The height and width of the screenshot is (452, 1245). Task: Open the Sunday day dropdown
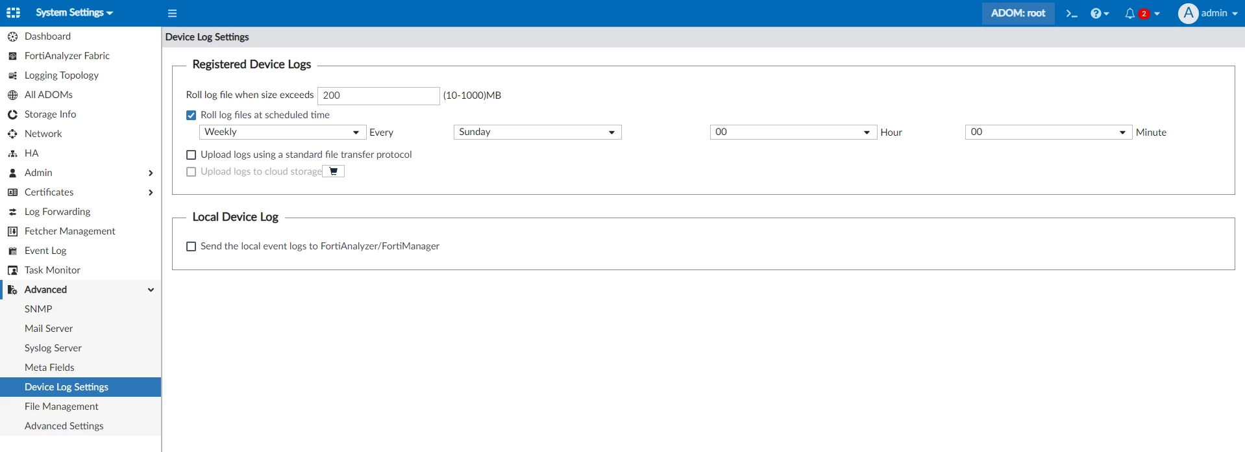pos(537,132)
